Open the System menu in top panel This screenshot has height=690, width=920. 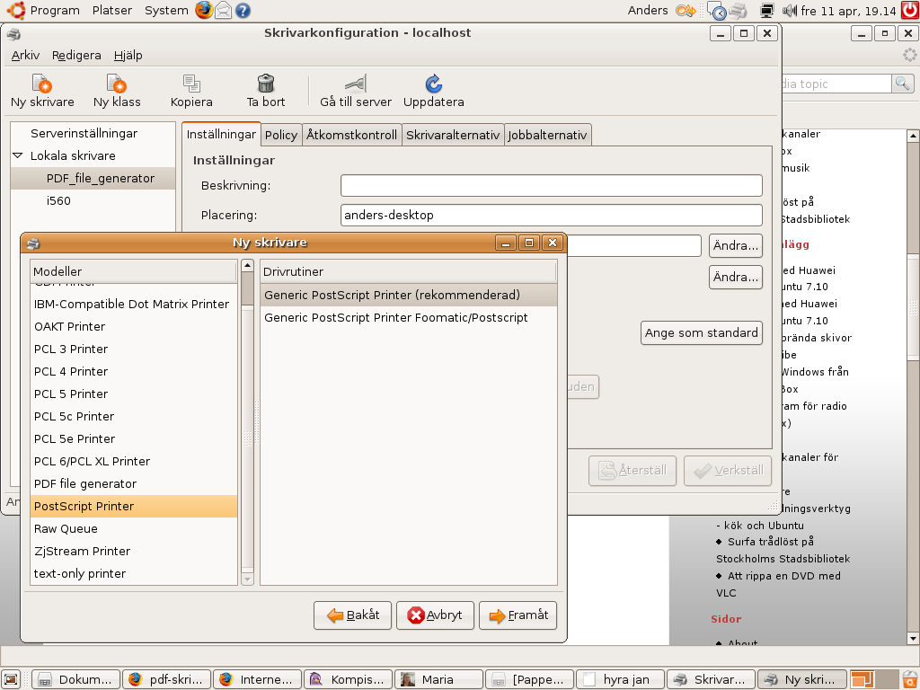[166, 10]
